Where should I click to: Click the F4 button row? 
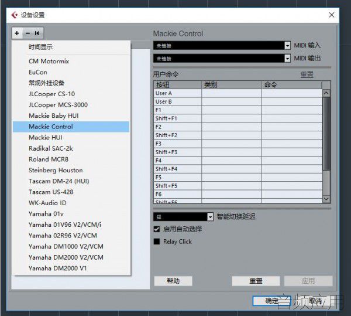coord(238,161)
